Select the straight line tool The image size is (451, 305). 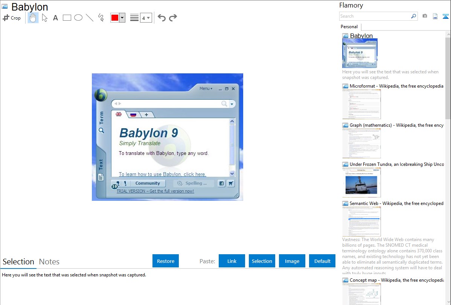tap(90, 18)
